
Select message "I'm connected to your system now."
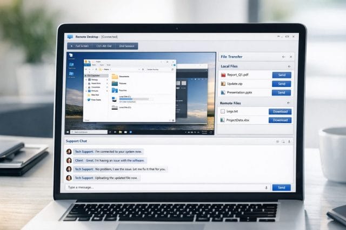point(108,152)
